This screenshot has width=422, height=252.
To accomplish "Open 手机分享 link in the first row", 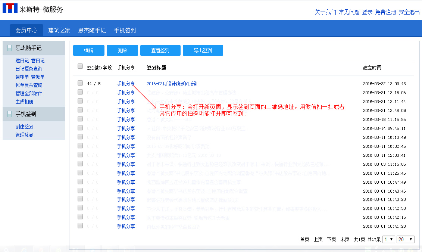I will [x=126, y=84].
